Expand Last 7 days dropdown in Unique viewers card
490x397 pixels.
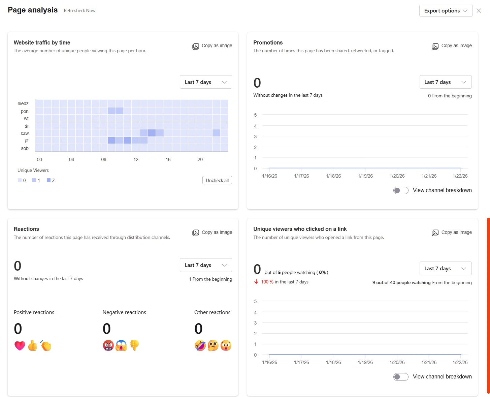(445, 269)
